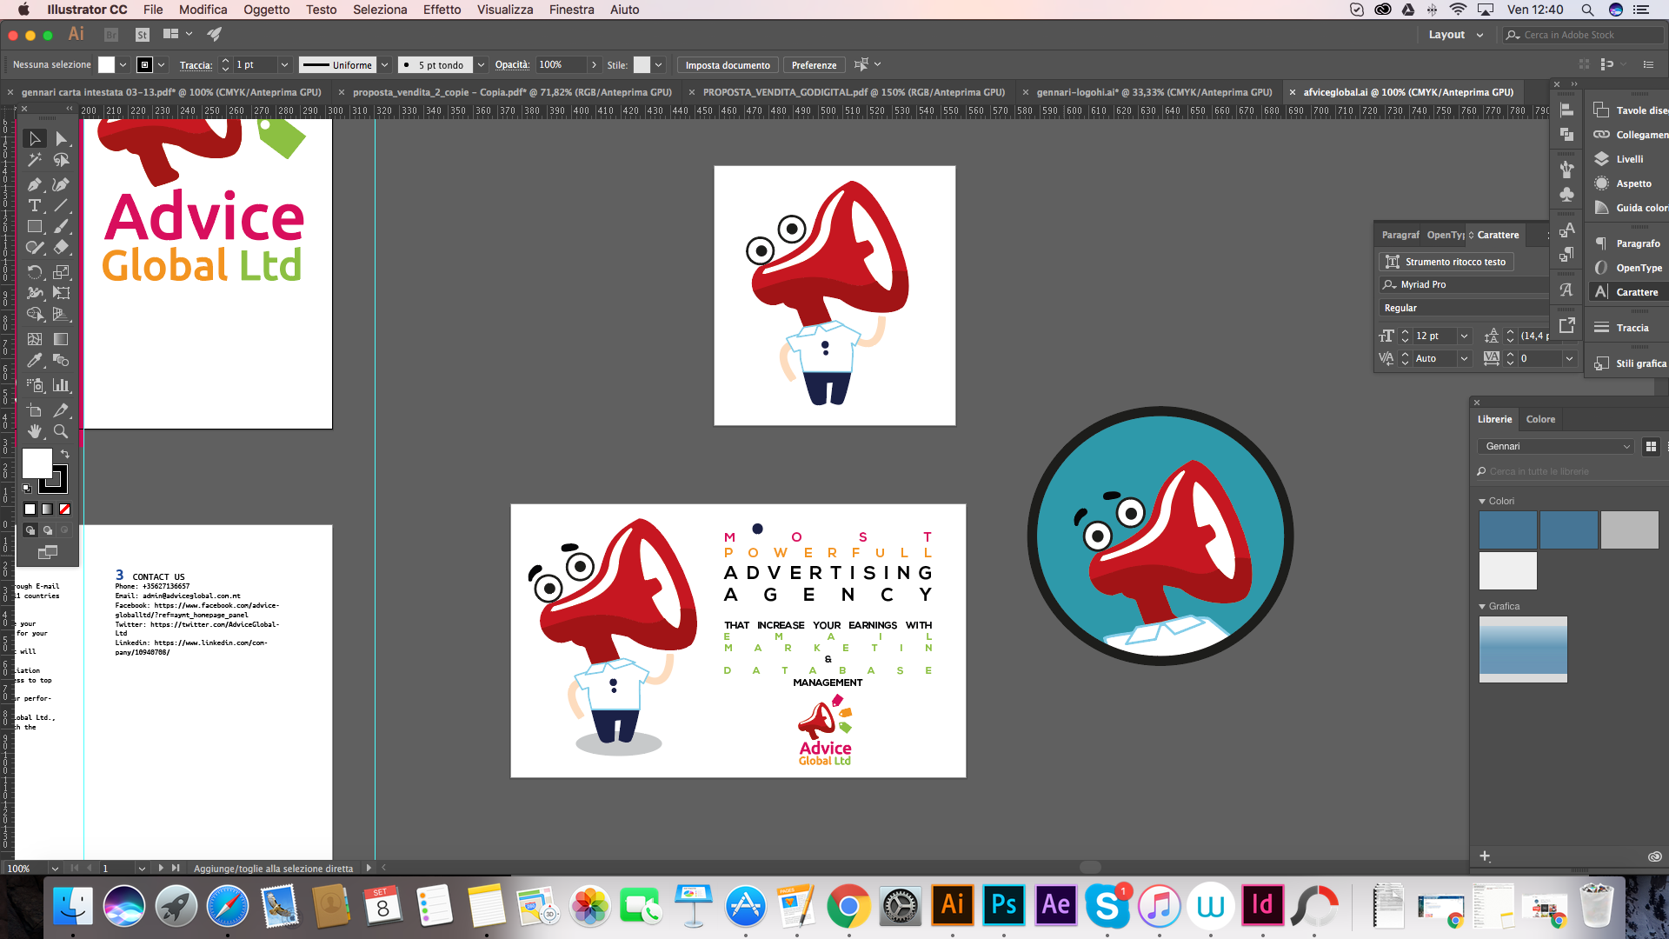Select the first blue swatch in Colori
1669x939 pixels.
[1507, 530]
